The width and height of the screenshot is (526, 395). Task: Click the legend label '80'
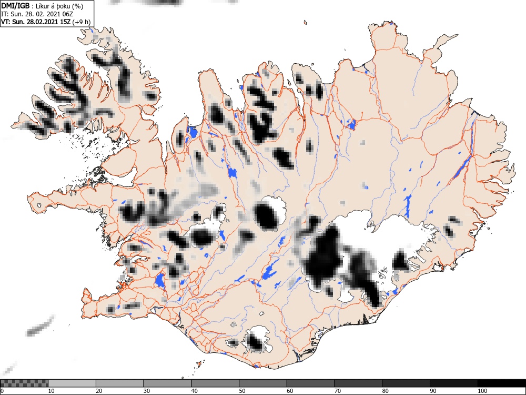(x=385, y=391)
